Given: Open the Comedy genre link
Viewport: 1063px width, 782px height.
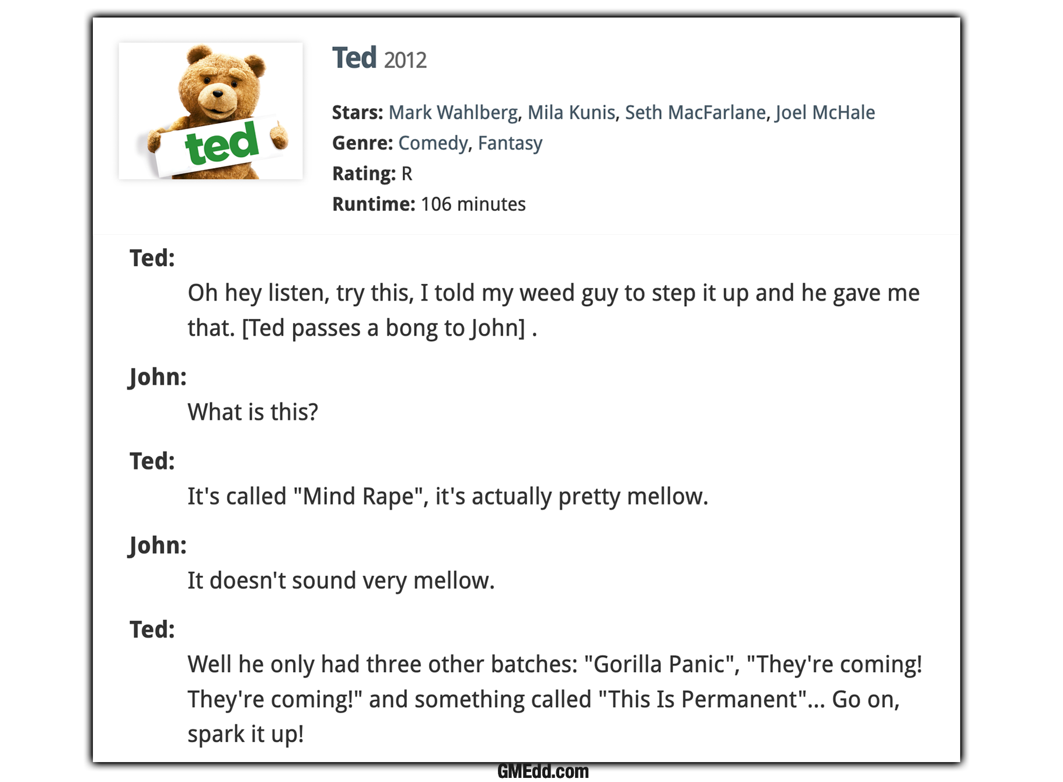Looking at the screenshot, I should (433, 143).
